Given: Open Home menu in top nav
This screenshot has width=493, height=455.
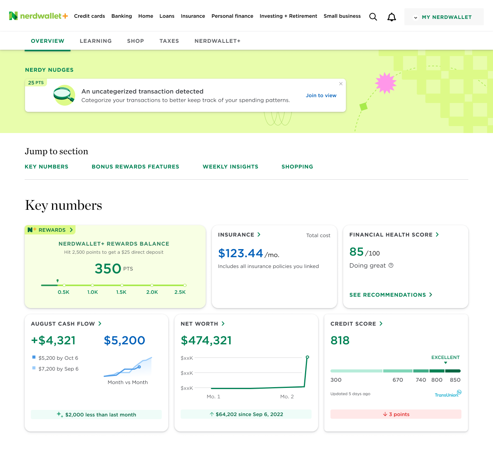Looking at the screenshot, I should coord(146,16).
